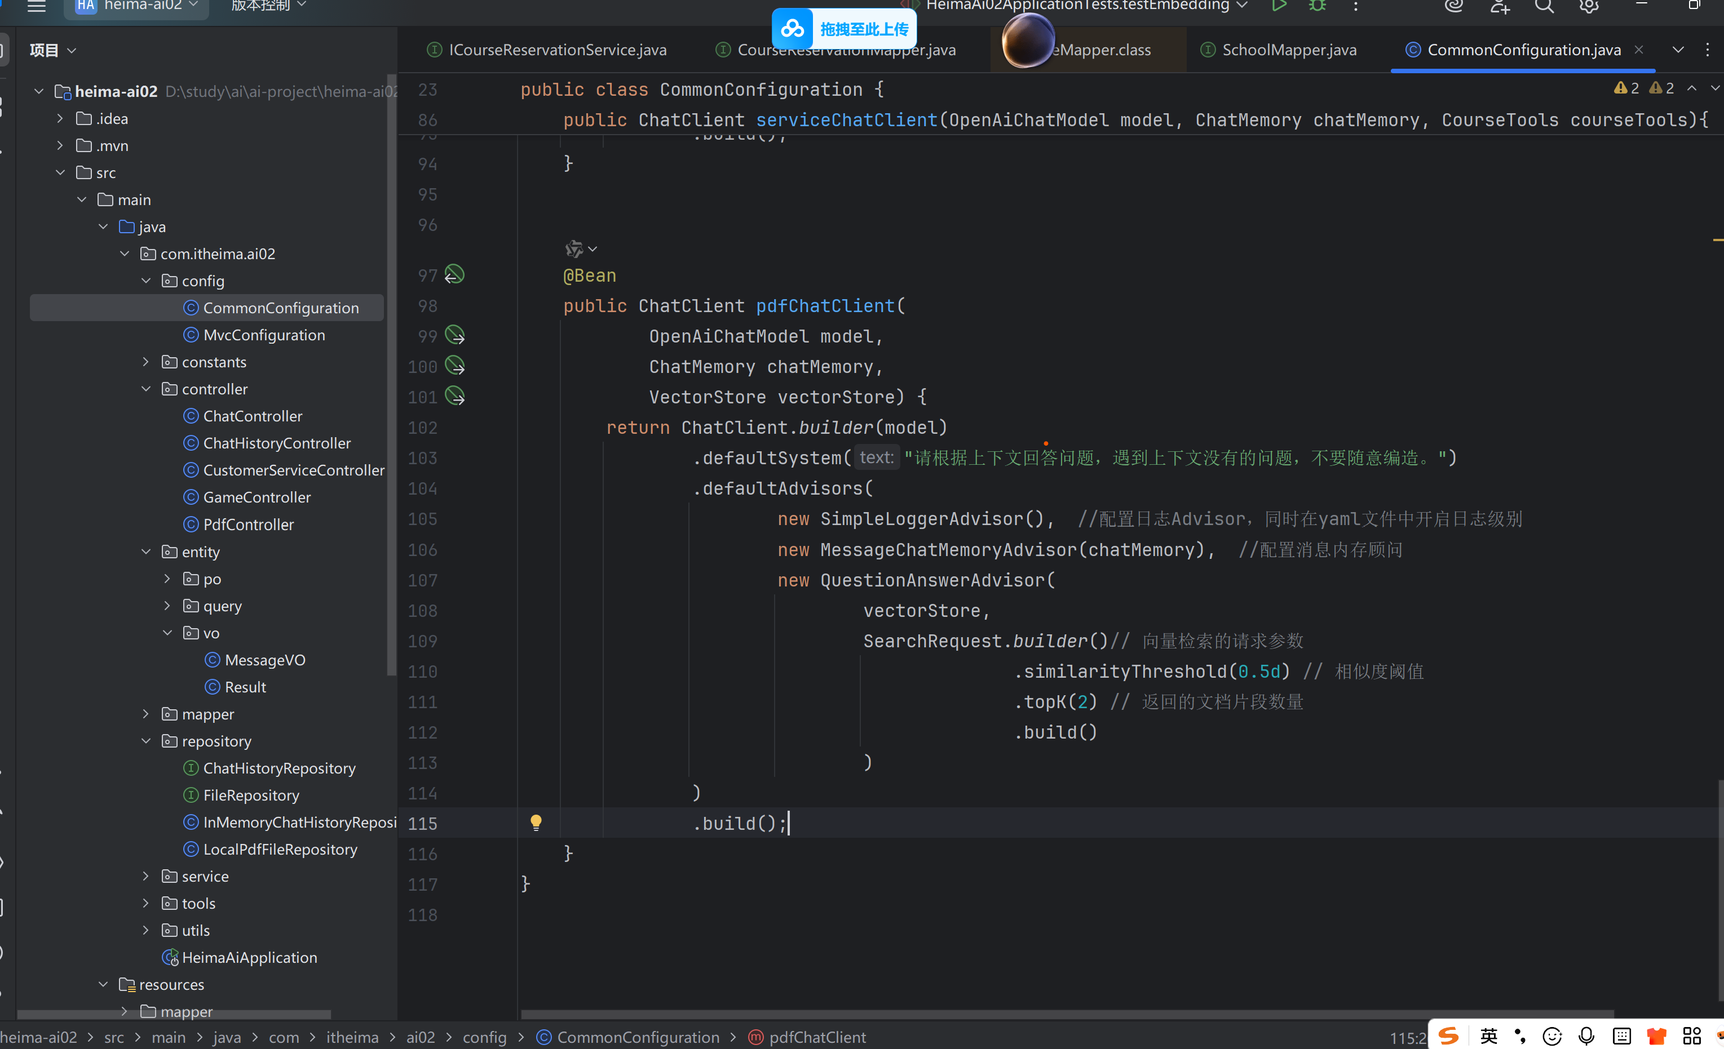Image resolution: width=1724 pixels, height=1049 pixels.
Task: Switch to ICourseReservationService.java tab
Action: [557, 50]
